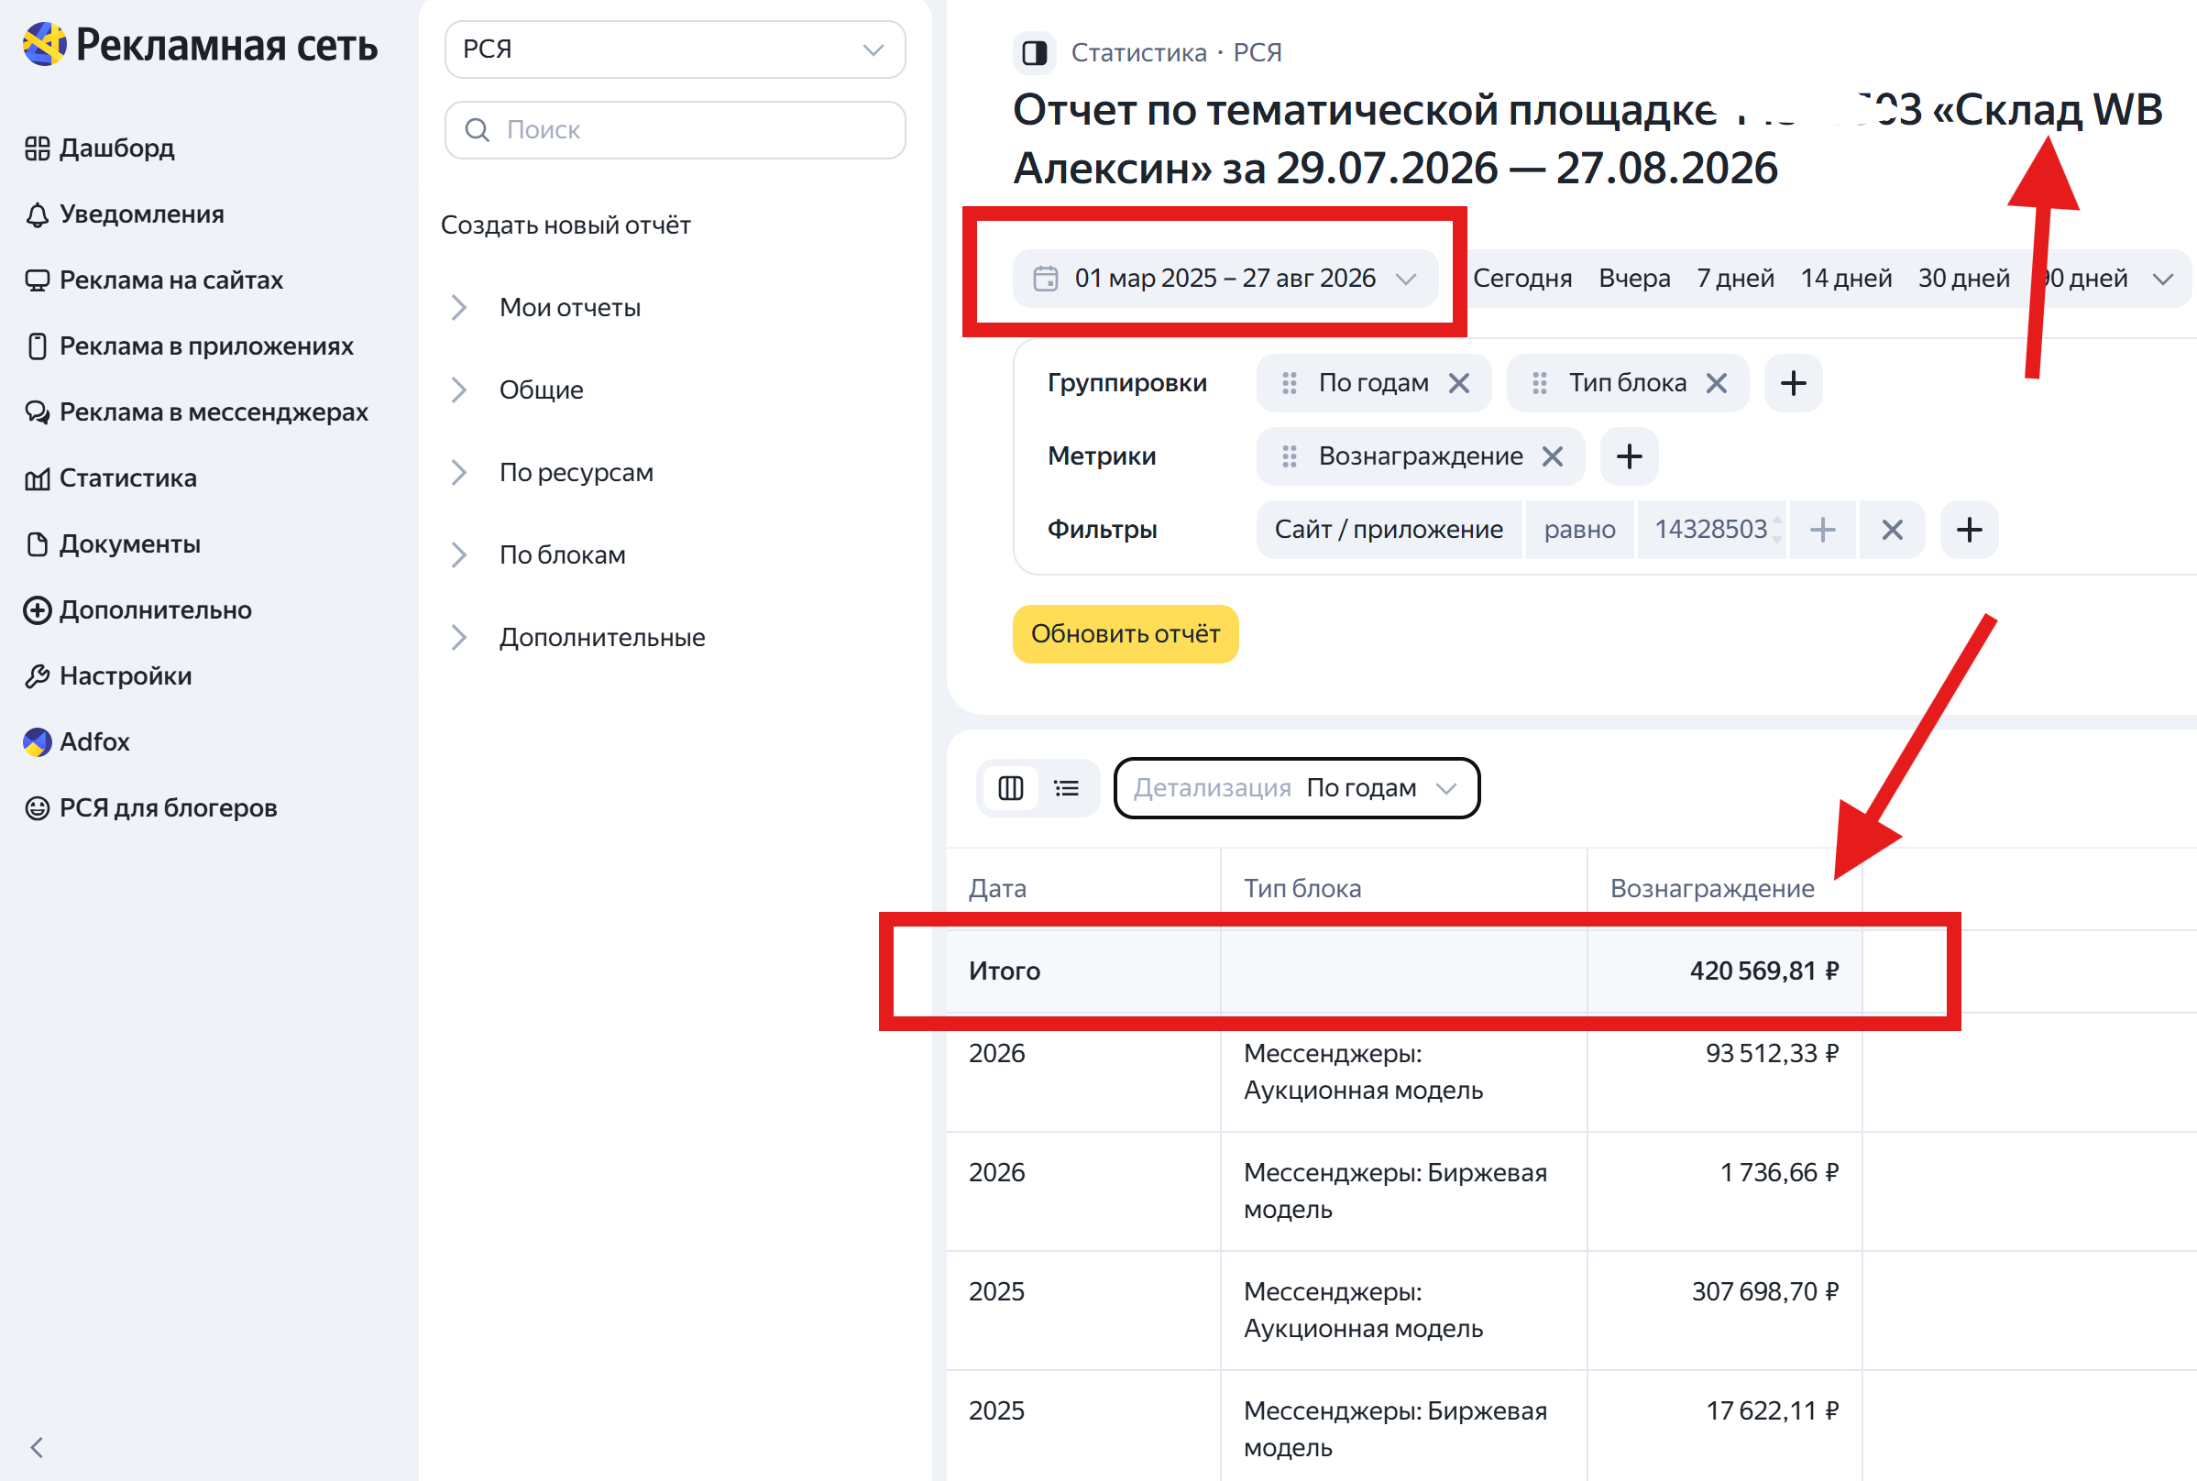
Task: Click the bell icon for Уведомления
Action: pyautogui.click(x=37, y=215)
